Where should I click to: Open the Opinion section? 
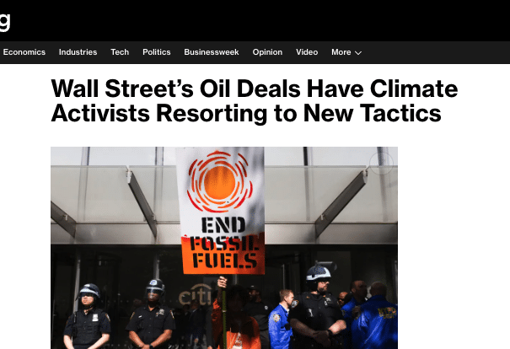pyautogui.click(x=267, y=52)
